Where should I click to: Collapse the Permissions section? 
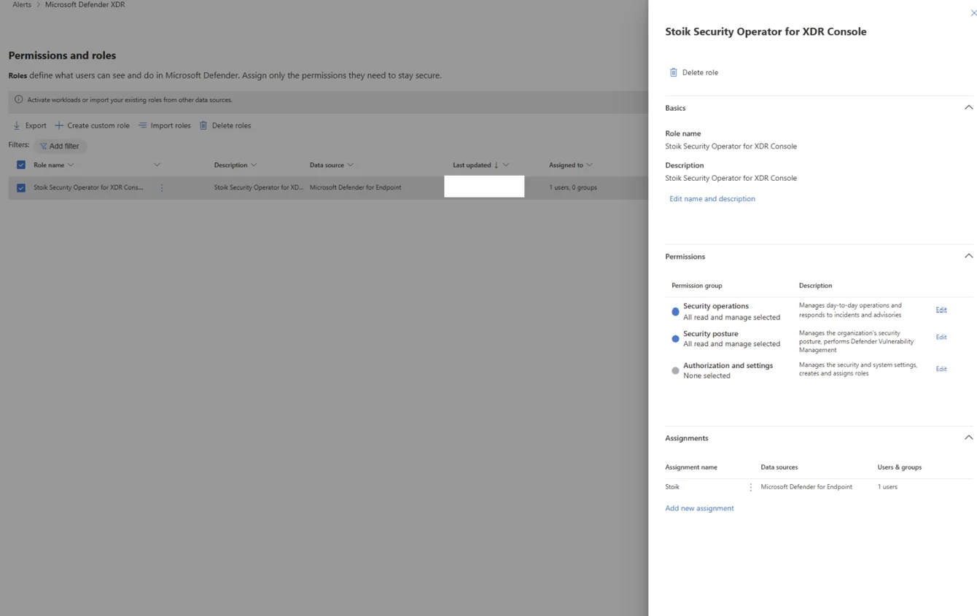pyautogui.click(x=968, y=256)
